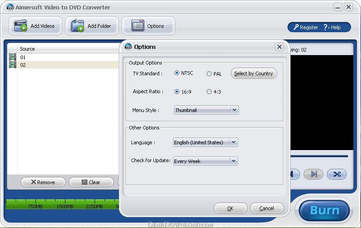
Task: Close the Options dialog with X
Action: tap(279, 47)
